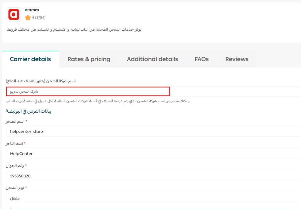Viewport: 301px width, 209px height.
Task: Focus the helpcenter-store store name field
Action: pyautogui.click(x=153, y=132)
